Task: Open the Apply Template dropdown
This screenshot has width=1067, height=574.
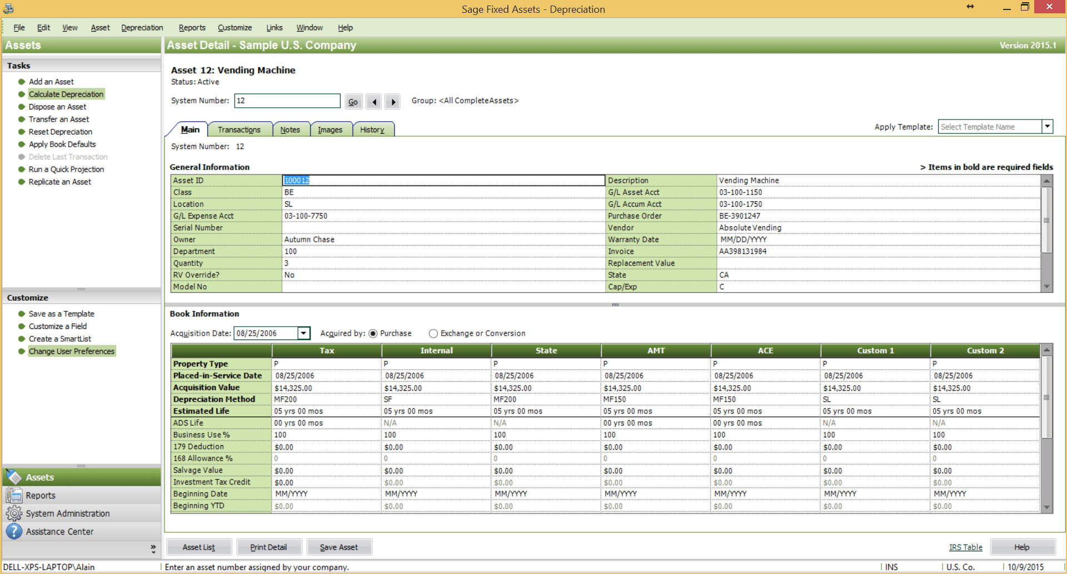Action: point(1047,127)
